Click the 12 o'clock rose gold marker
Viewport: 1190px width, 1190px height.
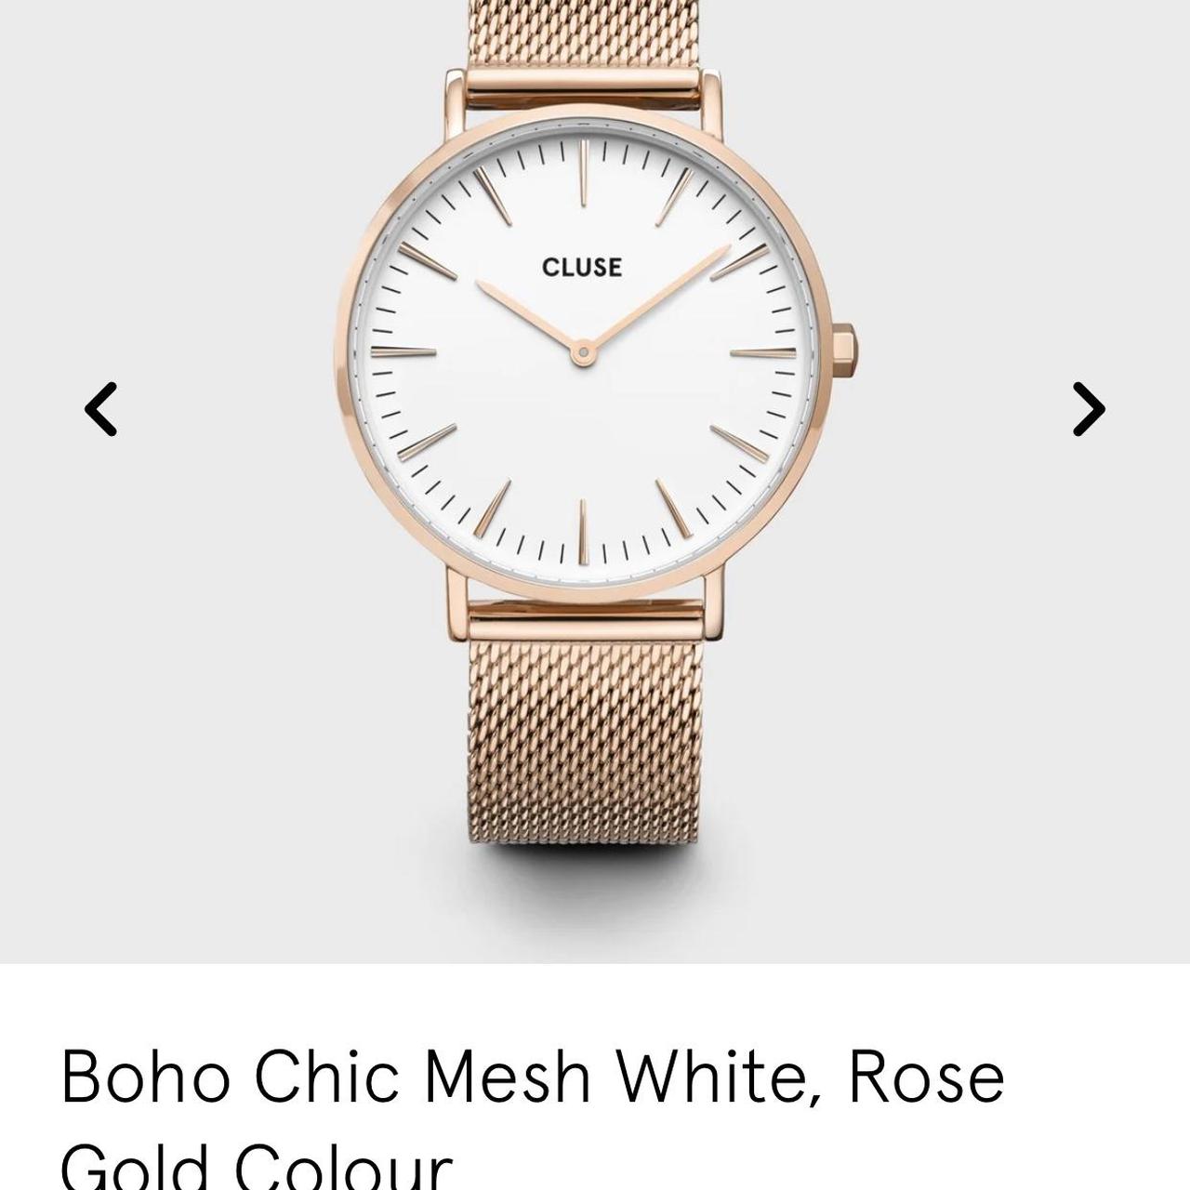pos(582,172)
